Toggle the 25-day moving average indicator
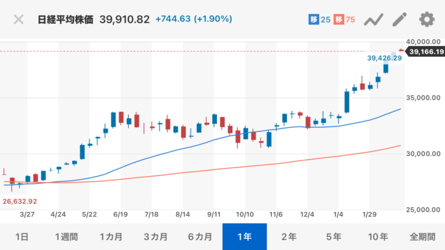Image resolution: width=445 pixels, height=250 pixels. point(319,20)
